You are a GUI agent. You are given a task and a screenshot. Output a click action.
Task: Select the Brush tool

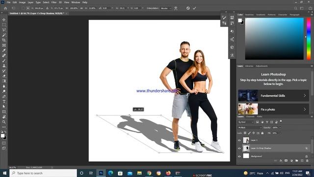[4, 60]
